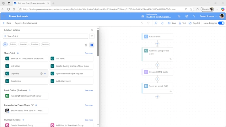The width and height of the screenshot is (226, 127).
Task: Show info for Copy file action
Action: coord(41,74)
